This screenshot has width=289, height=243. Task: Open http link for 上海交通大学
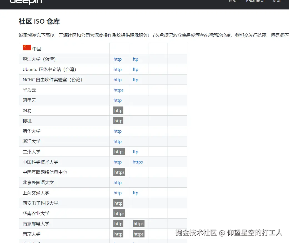[118, 193]
